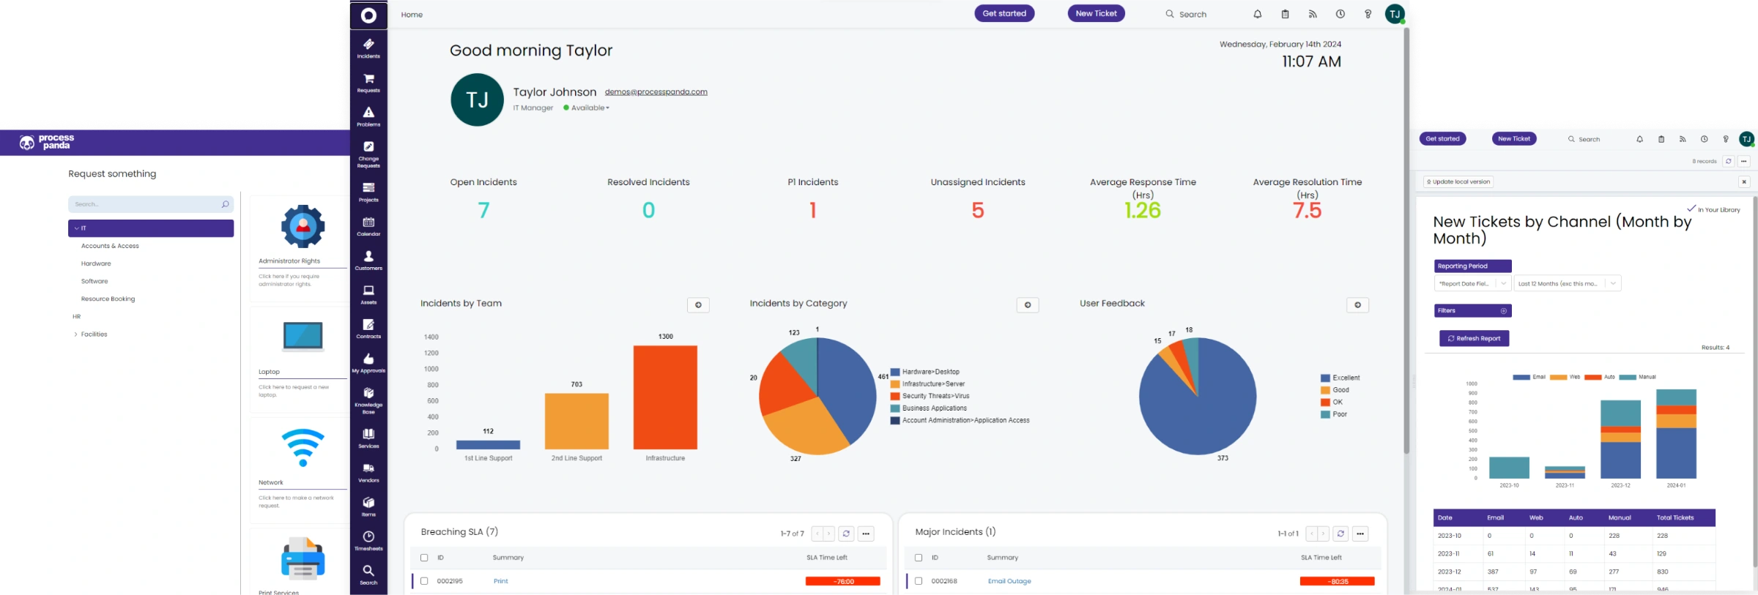
Task: Select Hardware in request categories
Action: point(96,263)
